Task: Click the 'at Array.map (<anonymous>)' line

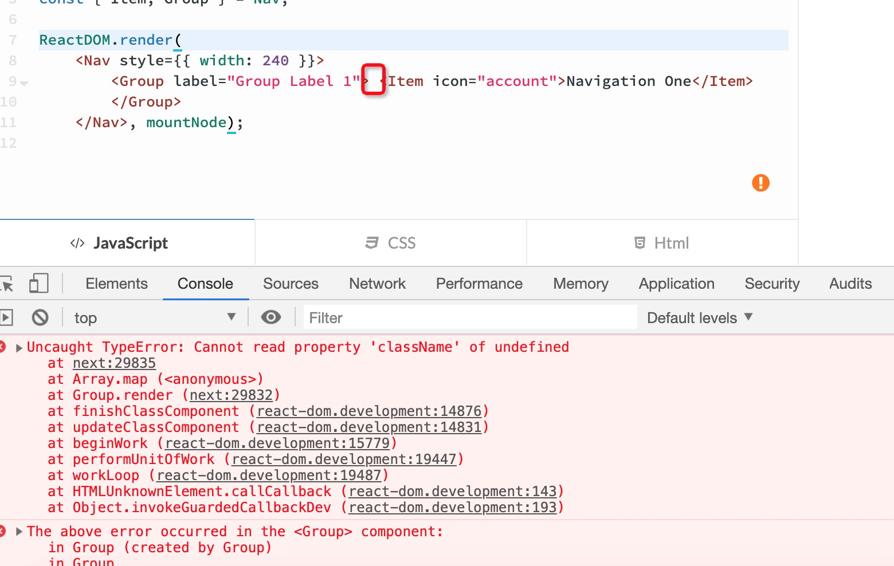Action: point(155,379)
